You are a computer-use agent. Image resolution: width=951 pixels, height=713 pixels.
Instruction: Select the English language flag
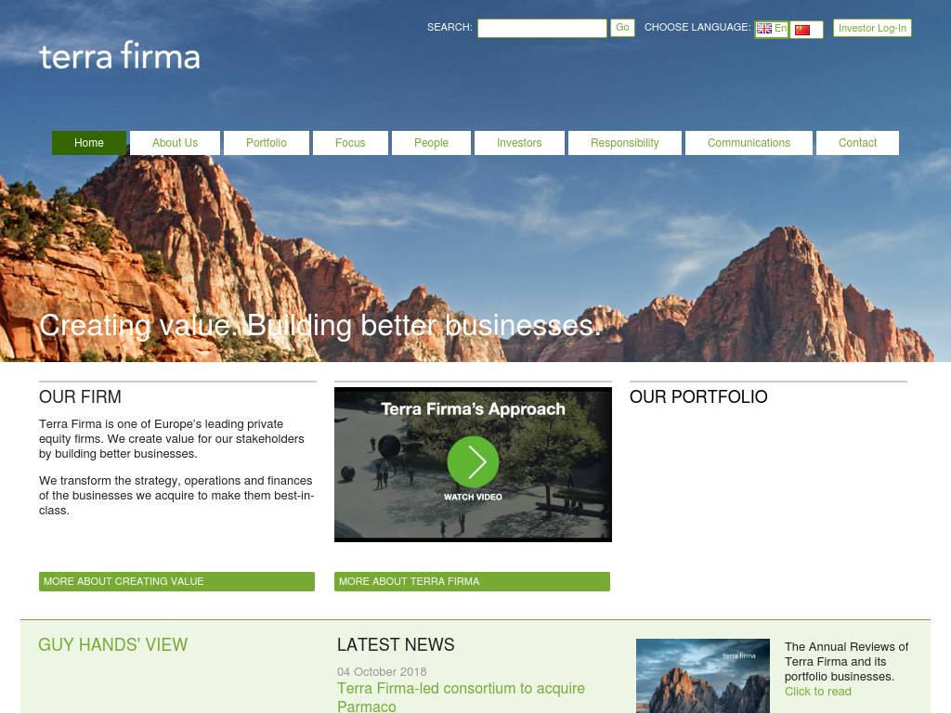click(x=771, y=29)
